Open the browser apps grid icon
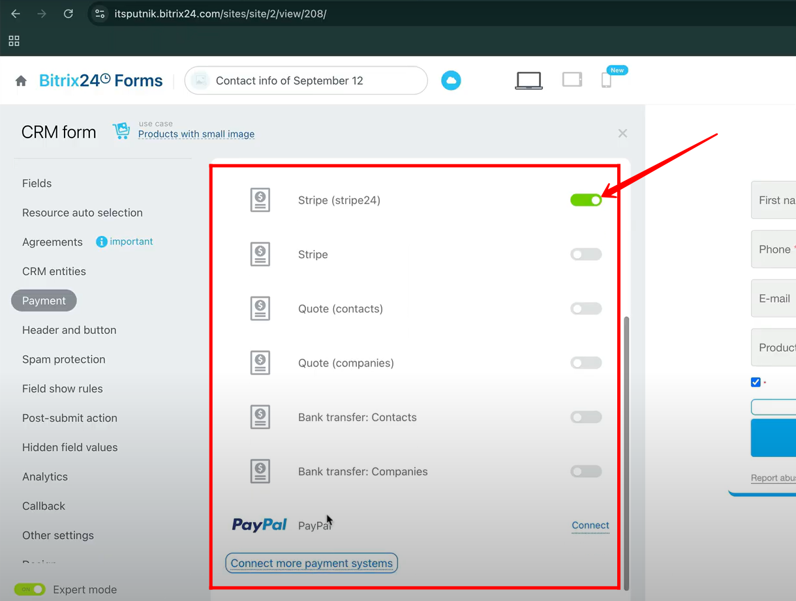Viewport: 796px width, 601px height. click(x=14, y=41)
